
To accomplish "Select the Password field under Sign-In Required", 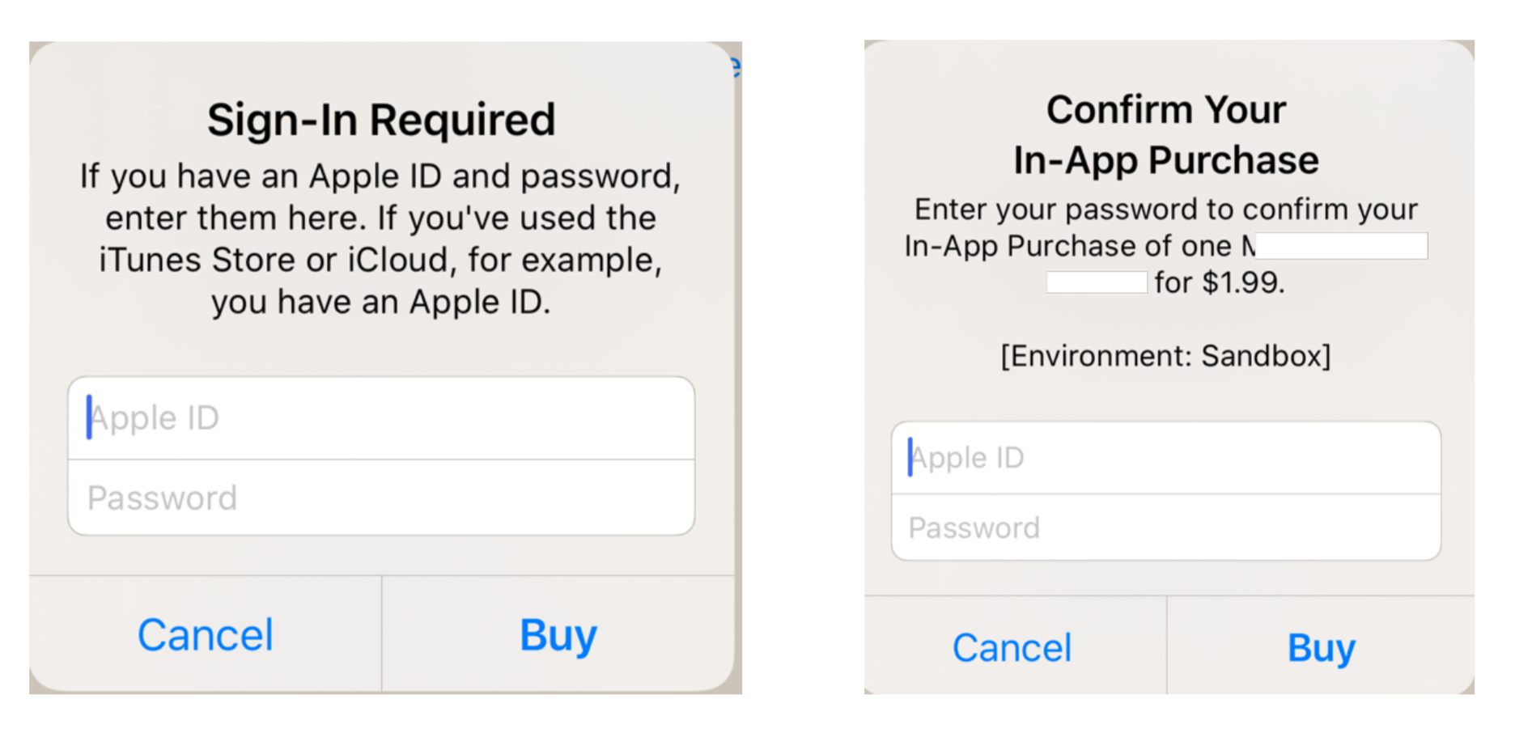I will click(380, 498).
